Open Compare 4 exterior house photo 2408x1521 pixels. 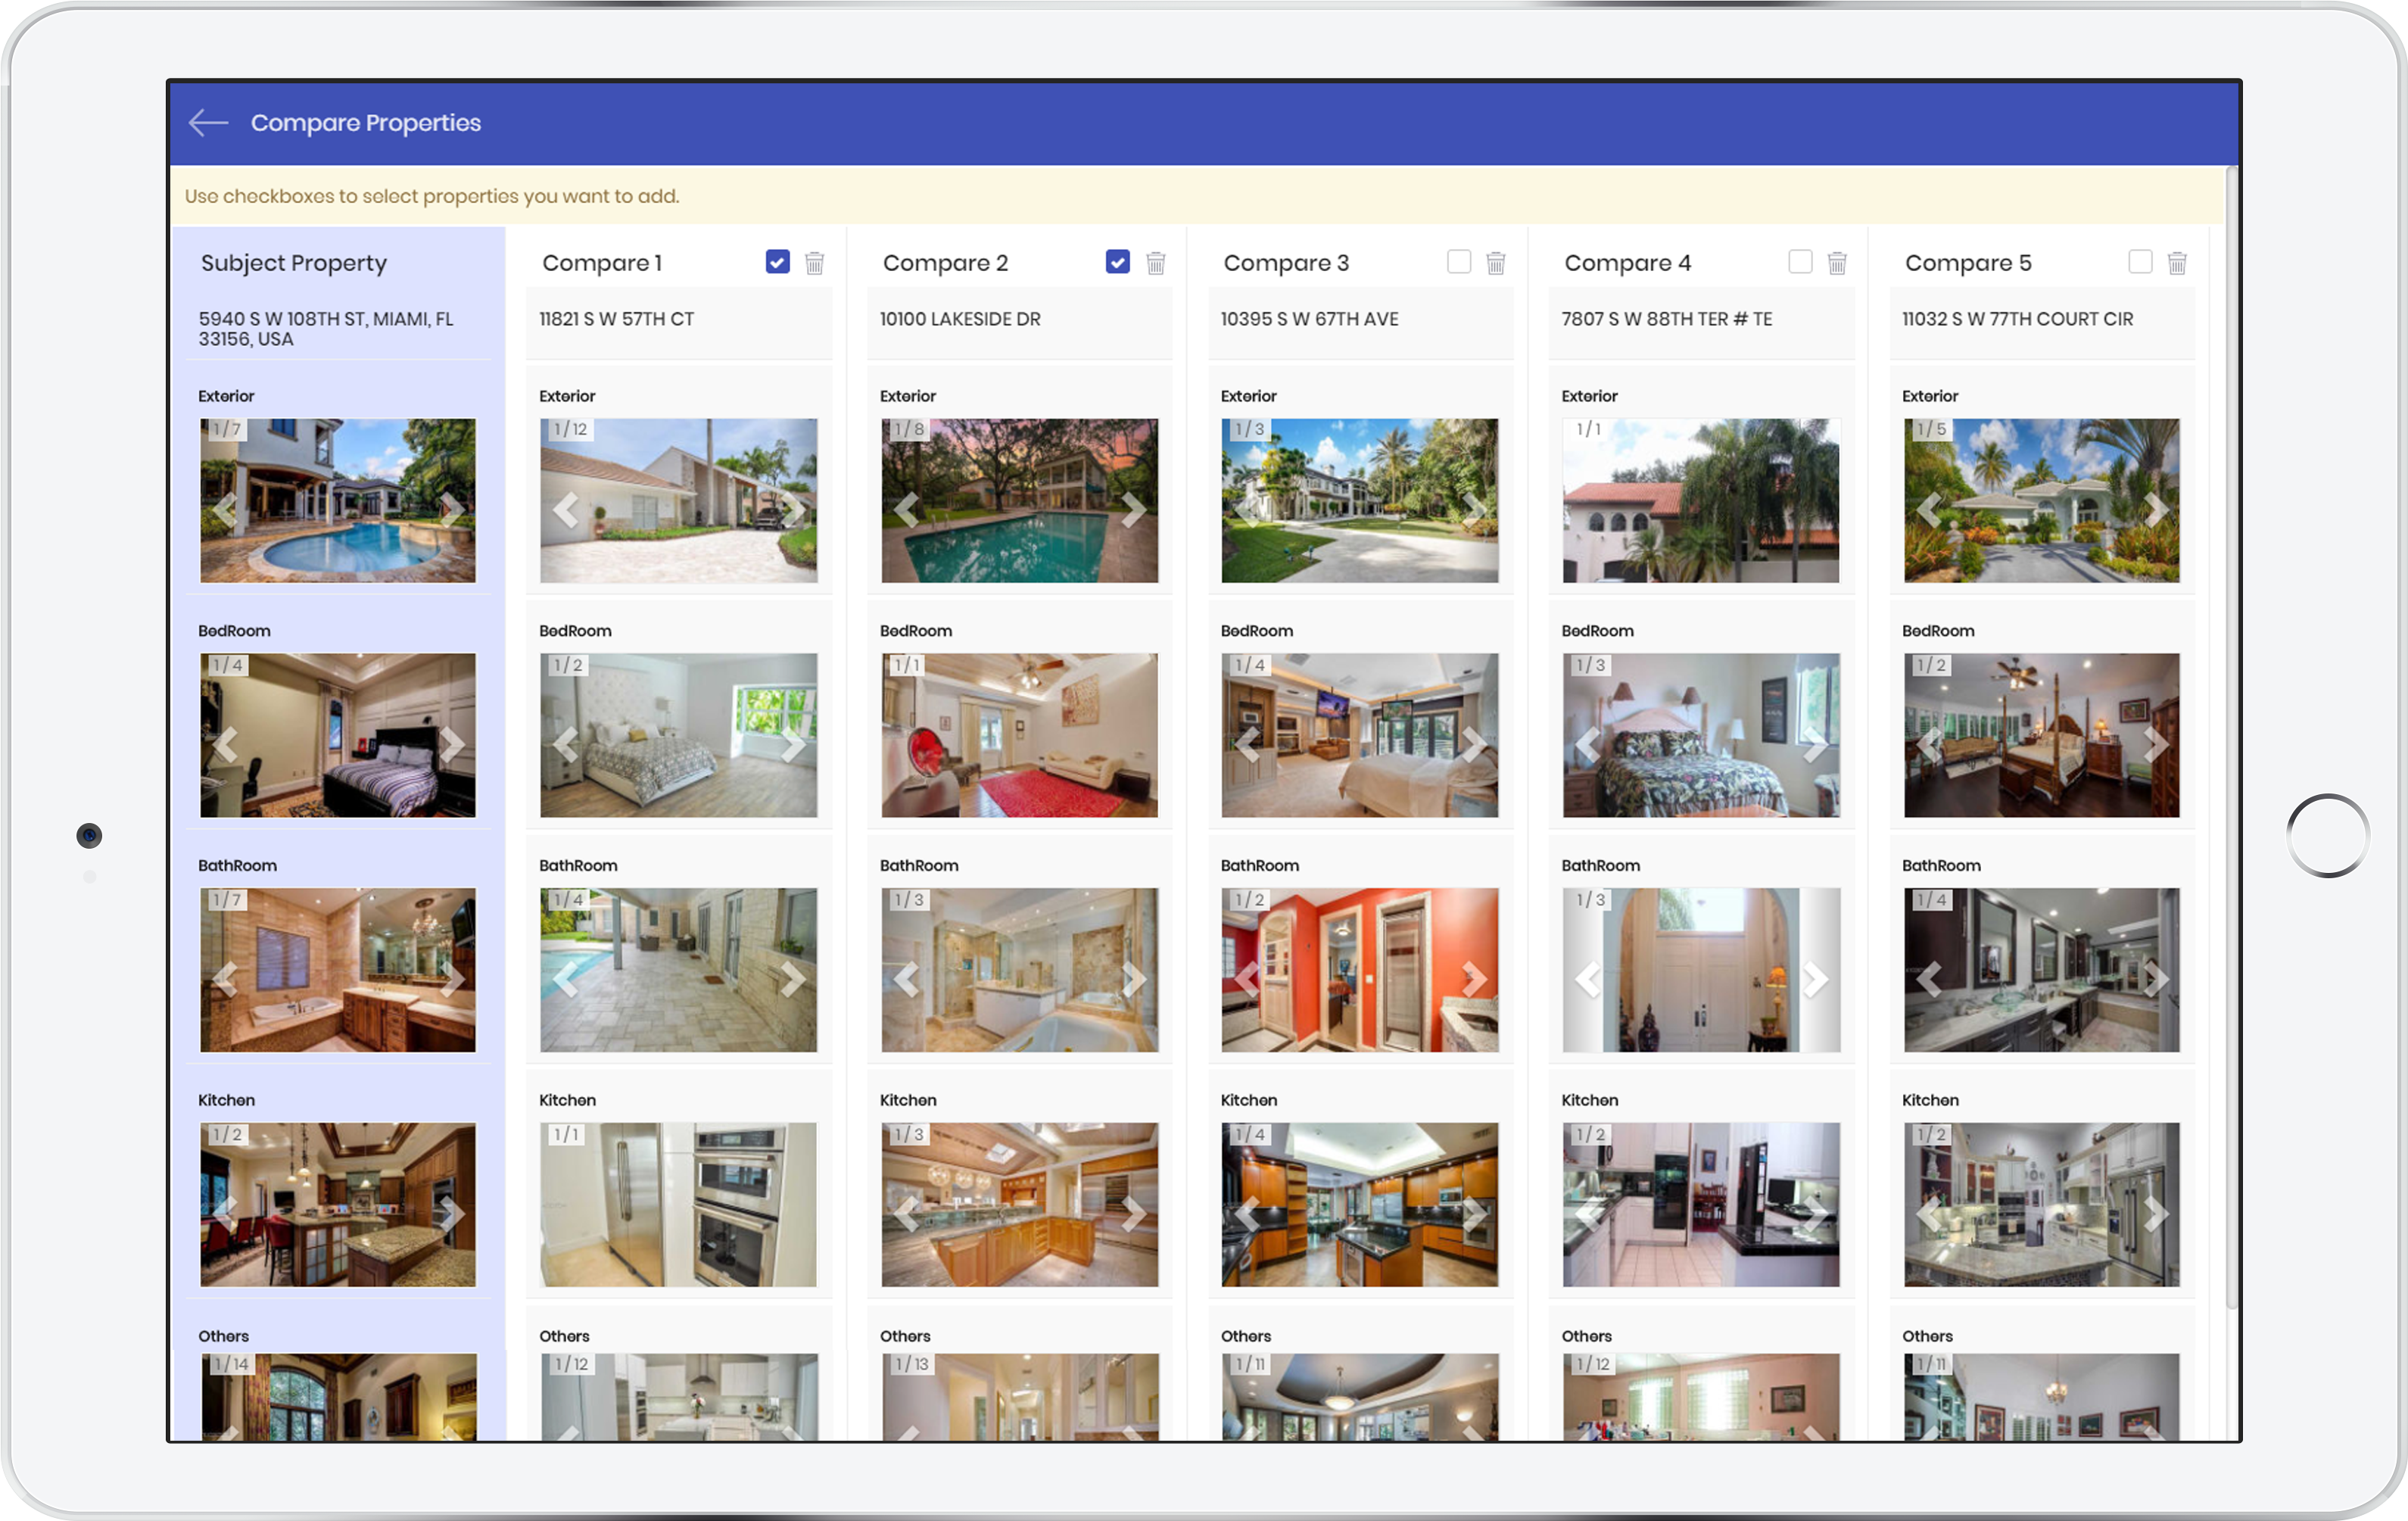tap(1700, 500)
